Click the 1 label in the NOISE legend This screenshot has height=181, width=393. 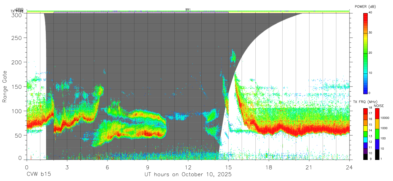381,159
